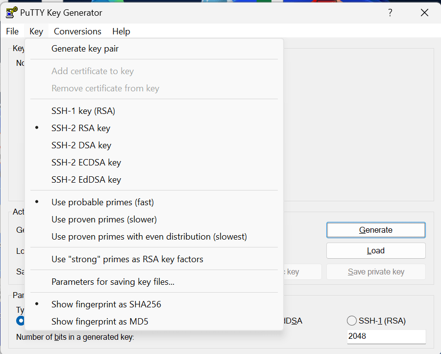
Task: Open Parameters for saving key files dialog
Action: [x=154, y=281]
